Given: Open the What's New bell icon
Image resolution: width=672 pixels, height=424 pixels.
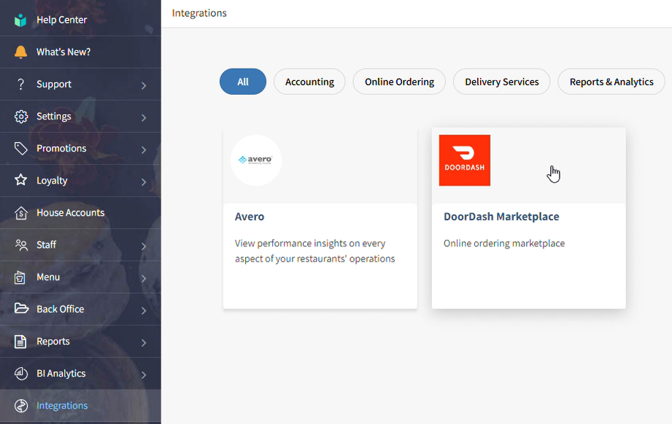Looking at the screenshot, I should click(x=21, y=51).
